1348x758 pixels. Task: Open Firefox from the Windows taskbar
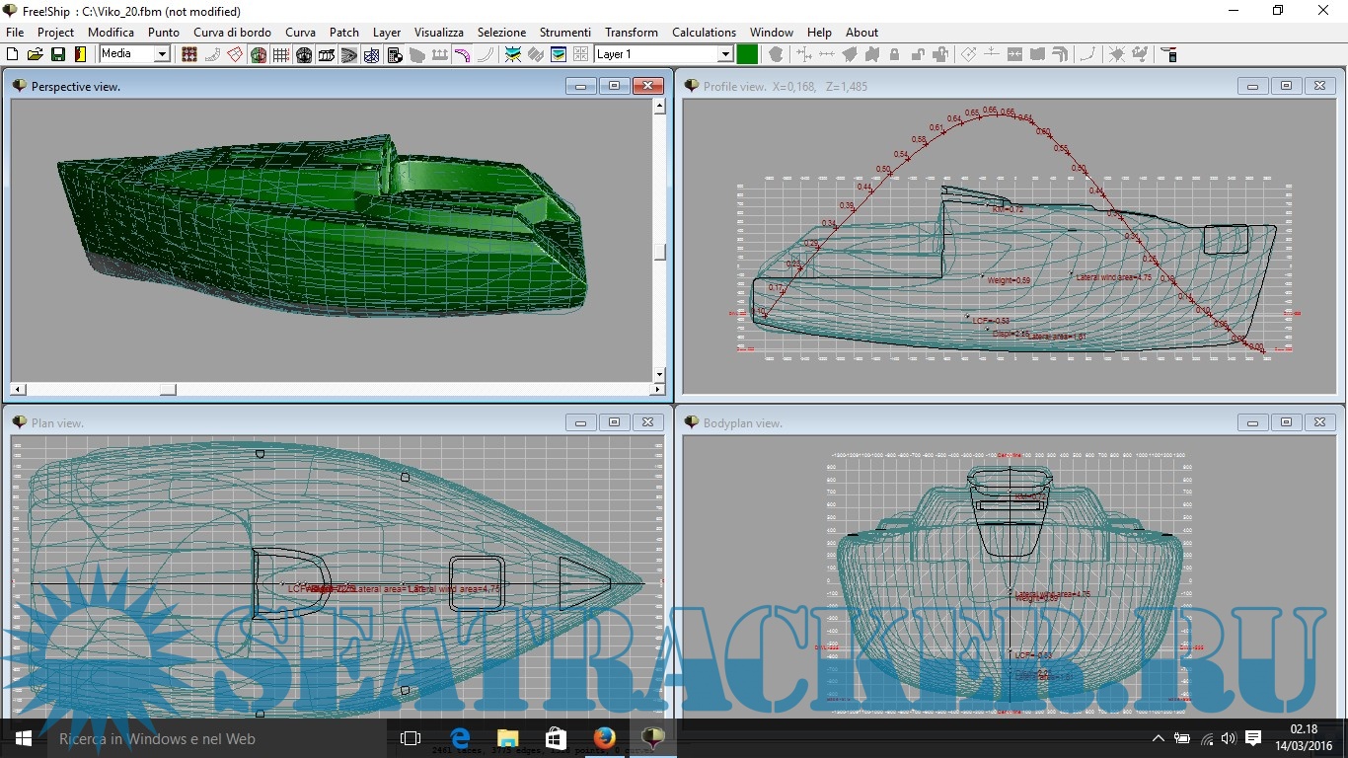pos(604,738)
